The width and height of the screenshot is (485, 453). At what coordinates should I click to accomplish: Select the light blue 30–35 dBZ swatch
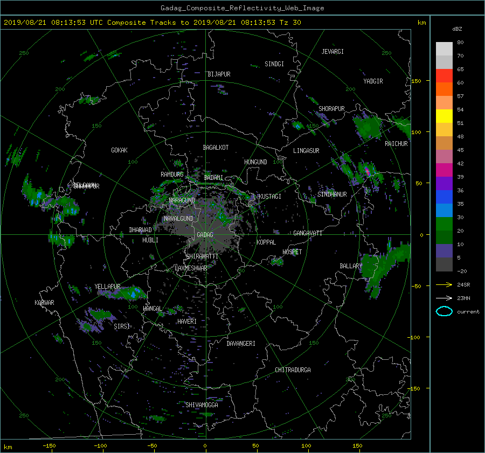click(444, 210)
